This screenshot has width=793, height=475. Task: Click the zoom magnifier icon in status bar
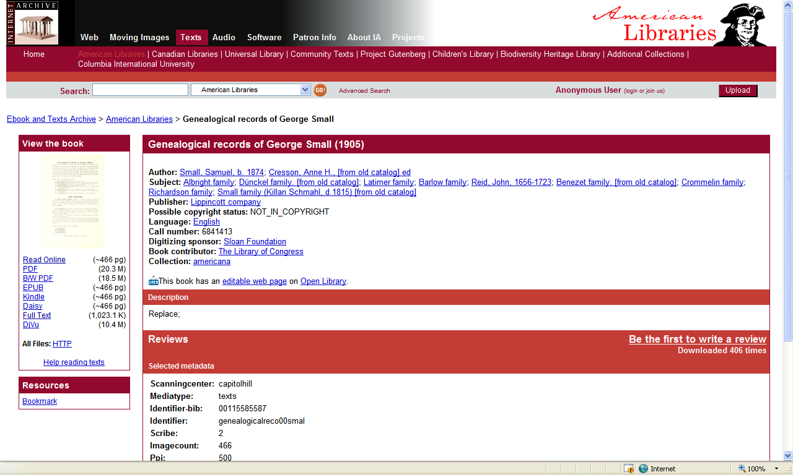741,468
